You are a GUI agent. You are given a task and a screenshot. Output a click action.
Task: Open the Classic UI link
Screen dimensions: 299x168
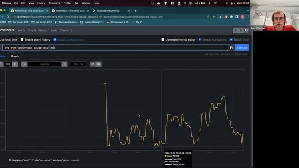(66, 30)
